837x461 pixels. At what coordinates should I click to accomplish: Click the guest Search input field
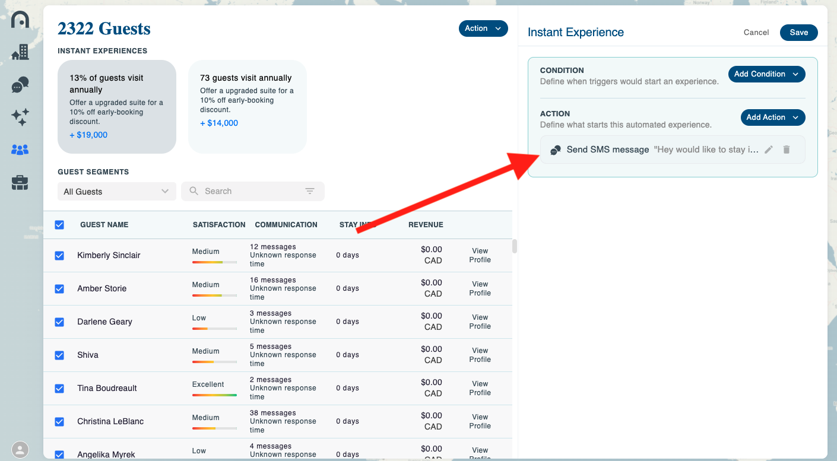(249, 191)
